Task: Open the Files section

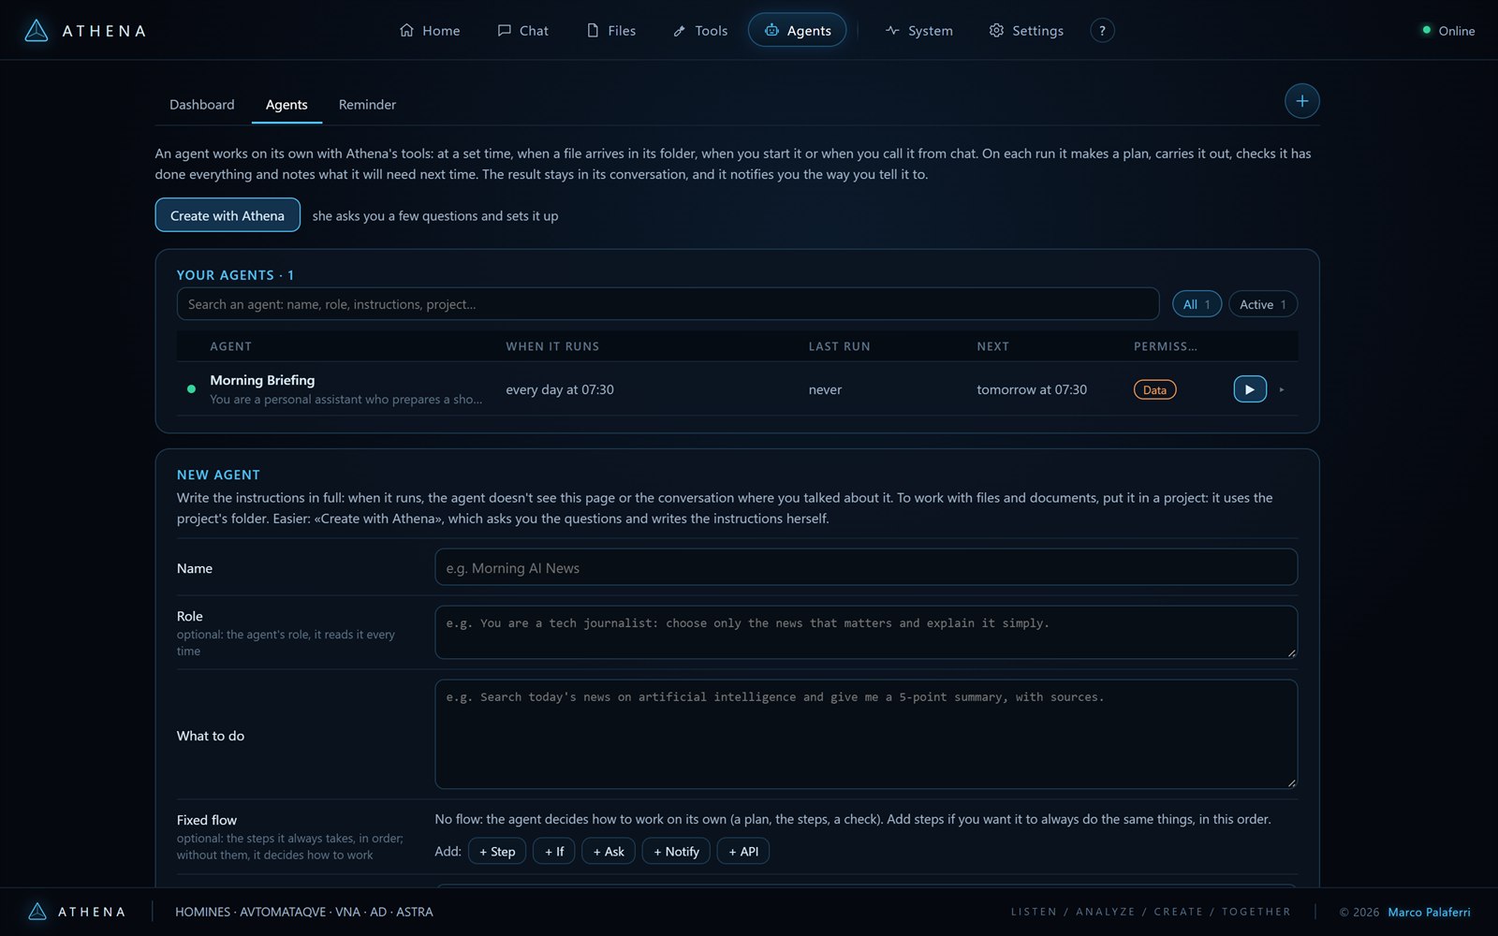Action: (x=611, y=31)
